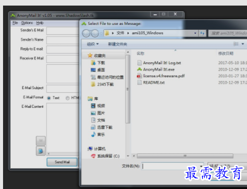Click the sidebar scroll up arrow
This screenshot has width=247, height=189.
[128, 52]
